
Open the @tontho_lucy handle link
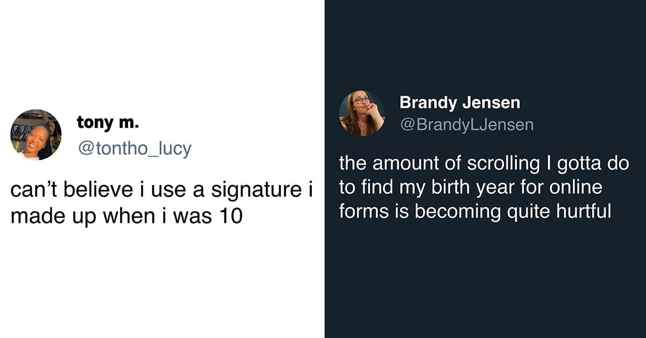pyautogui.click(x=135, y=149)
